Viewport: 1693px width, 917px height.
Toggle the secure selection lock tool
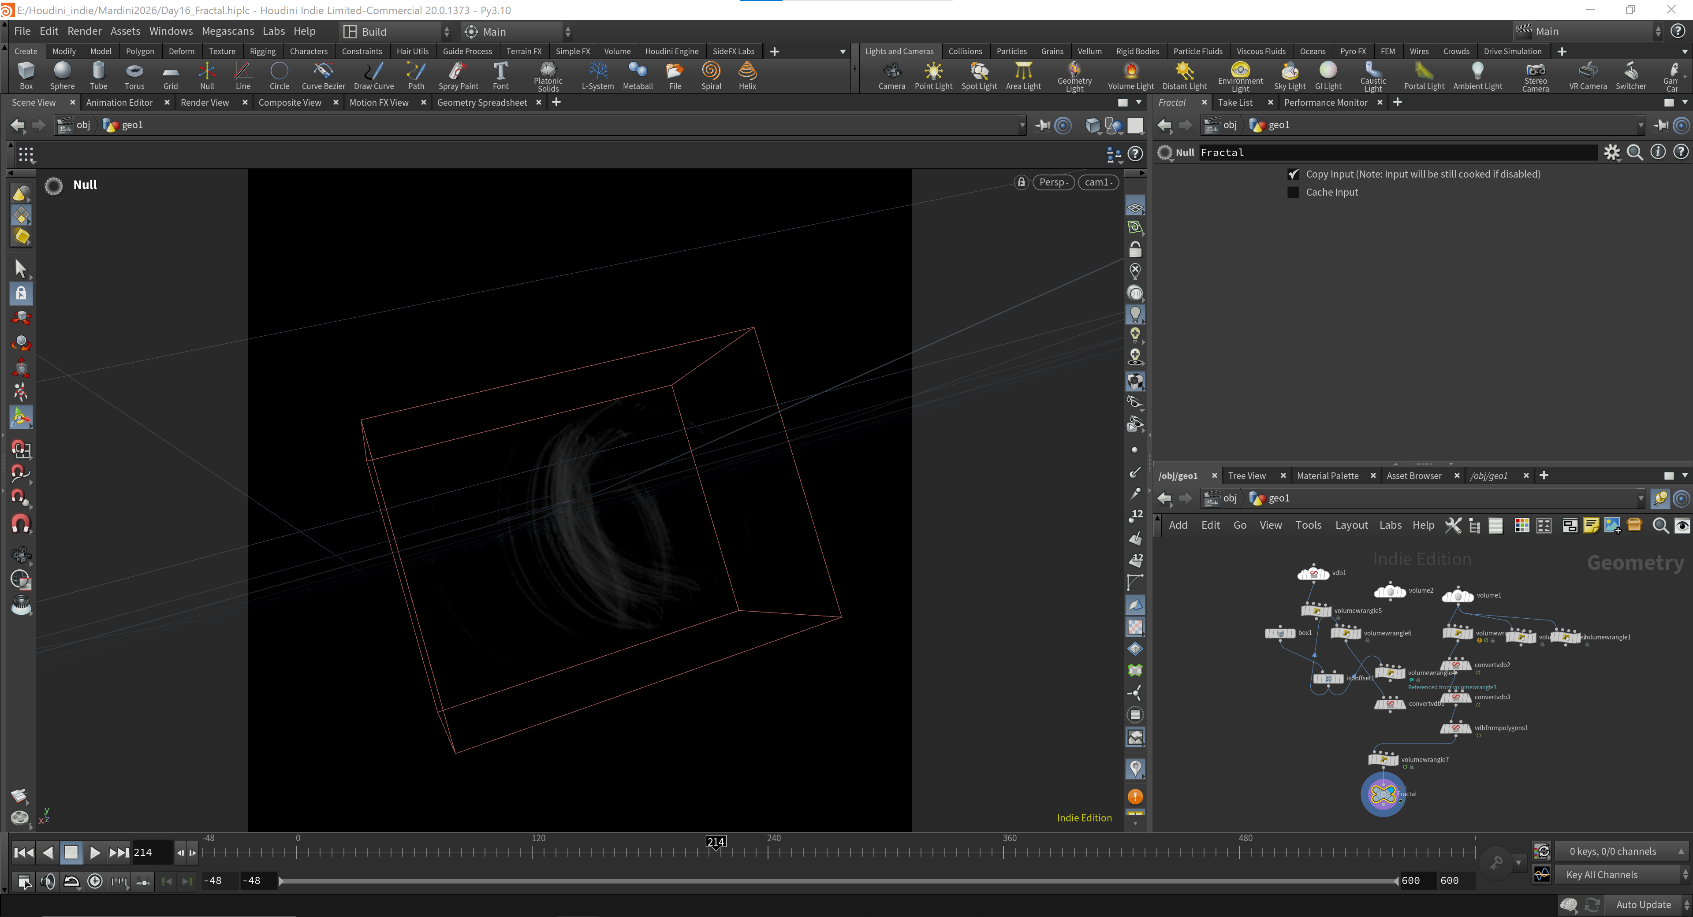point(21,293)
